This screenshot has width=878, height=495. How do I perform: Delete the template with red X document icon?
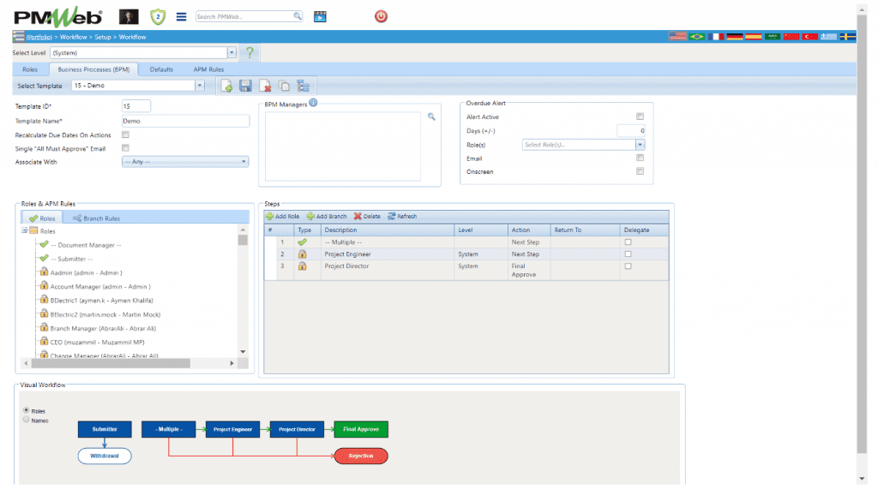click(x=265, y=86)
